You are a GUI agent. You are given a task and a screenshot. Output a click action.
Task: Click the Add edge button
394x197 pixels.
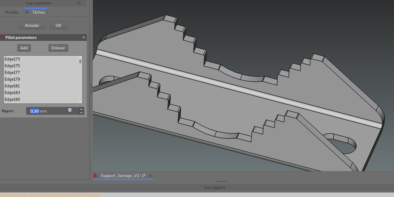(x=24, y=48)
